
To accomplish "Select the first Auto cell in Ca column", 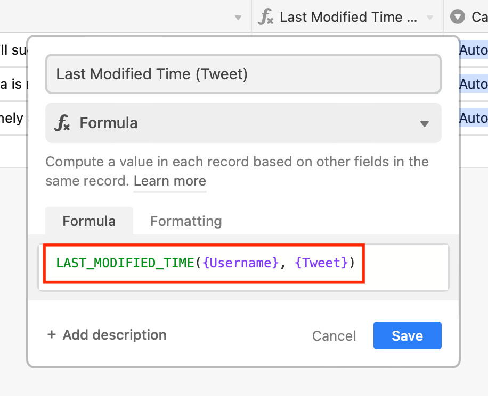I will [474, 49].
